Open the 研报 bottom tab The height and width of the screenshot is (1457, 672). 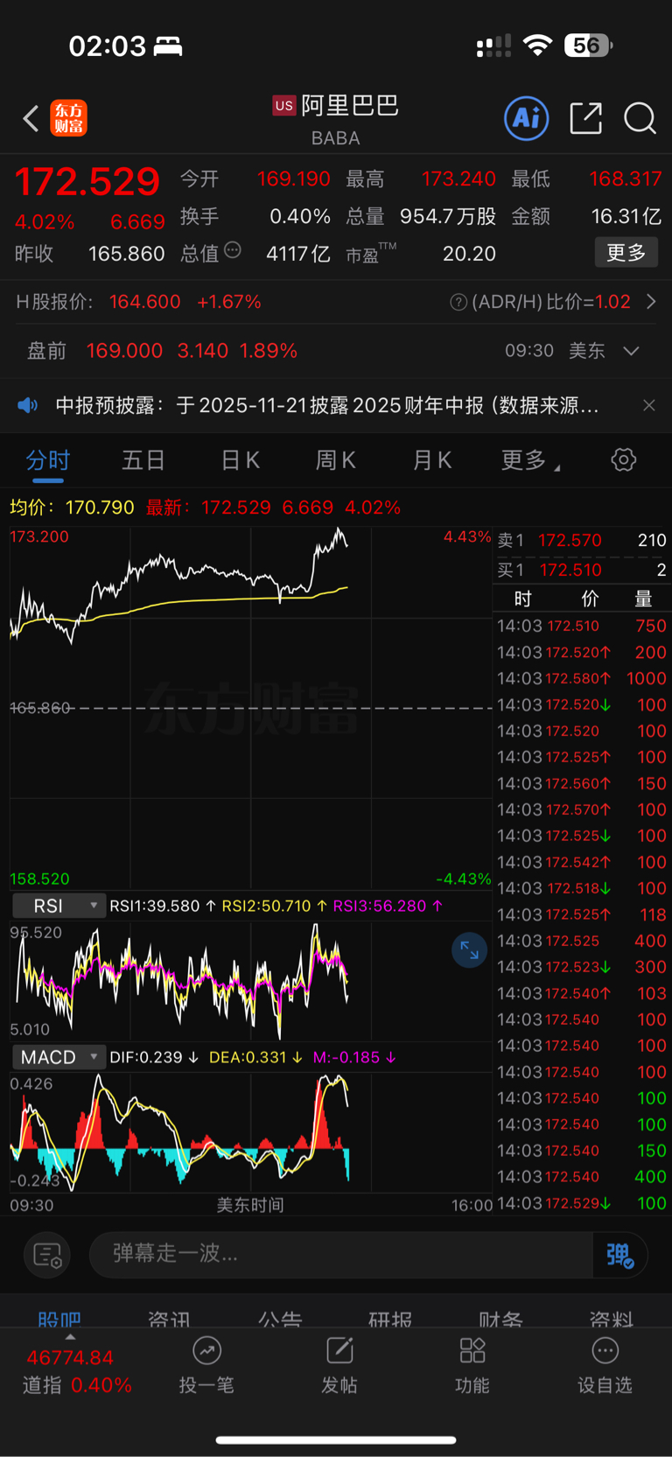390,1319
